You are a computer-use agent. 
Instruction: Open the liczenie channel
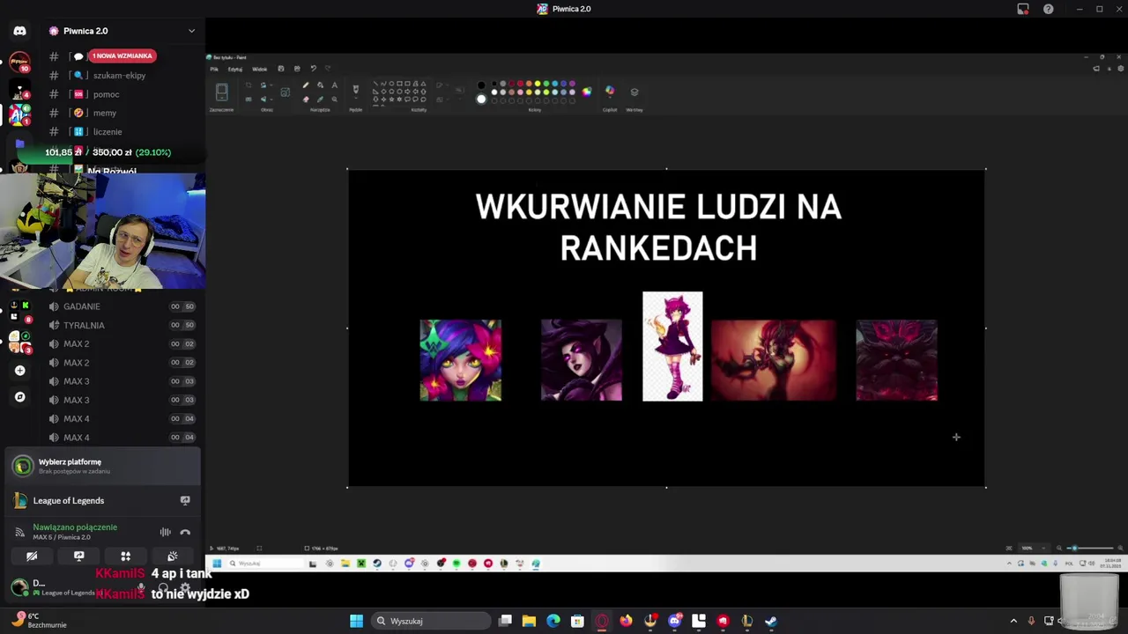[x=108, y=132]
